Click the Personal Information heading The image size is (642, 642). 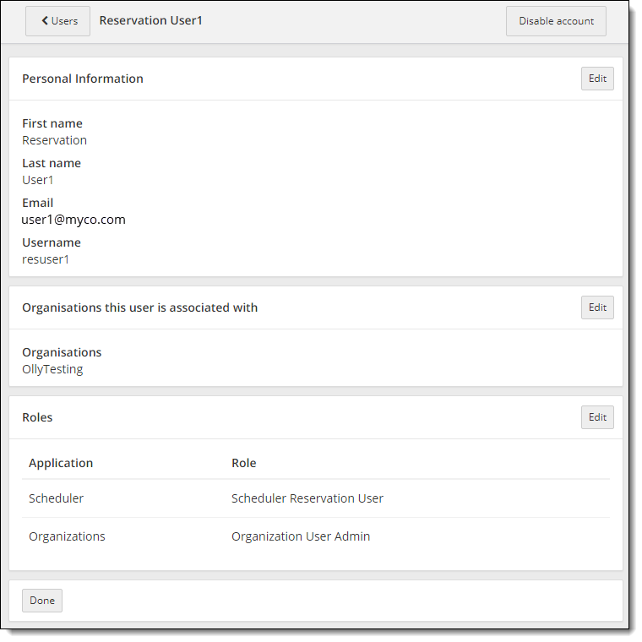coord(83,79)
